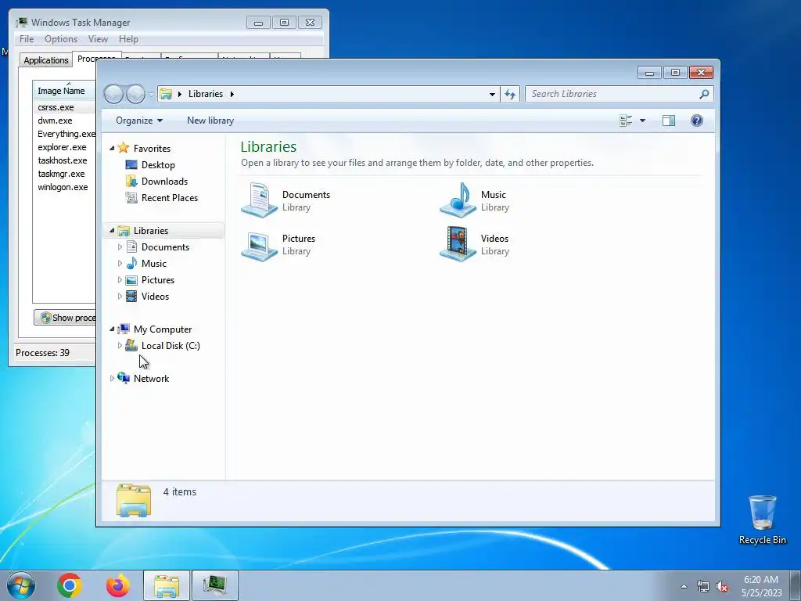Open Task Manager File menu
The width and height of the screenshot is (801, 601).
27,39
